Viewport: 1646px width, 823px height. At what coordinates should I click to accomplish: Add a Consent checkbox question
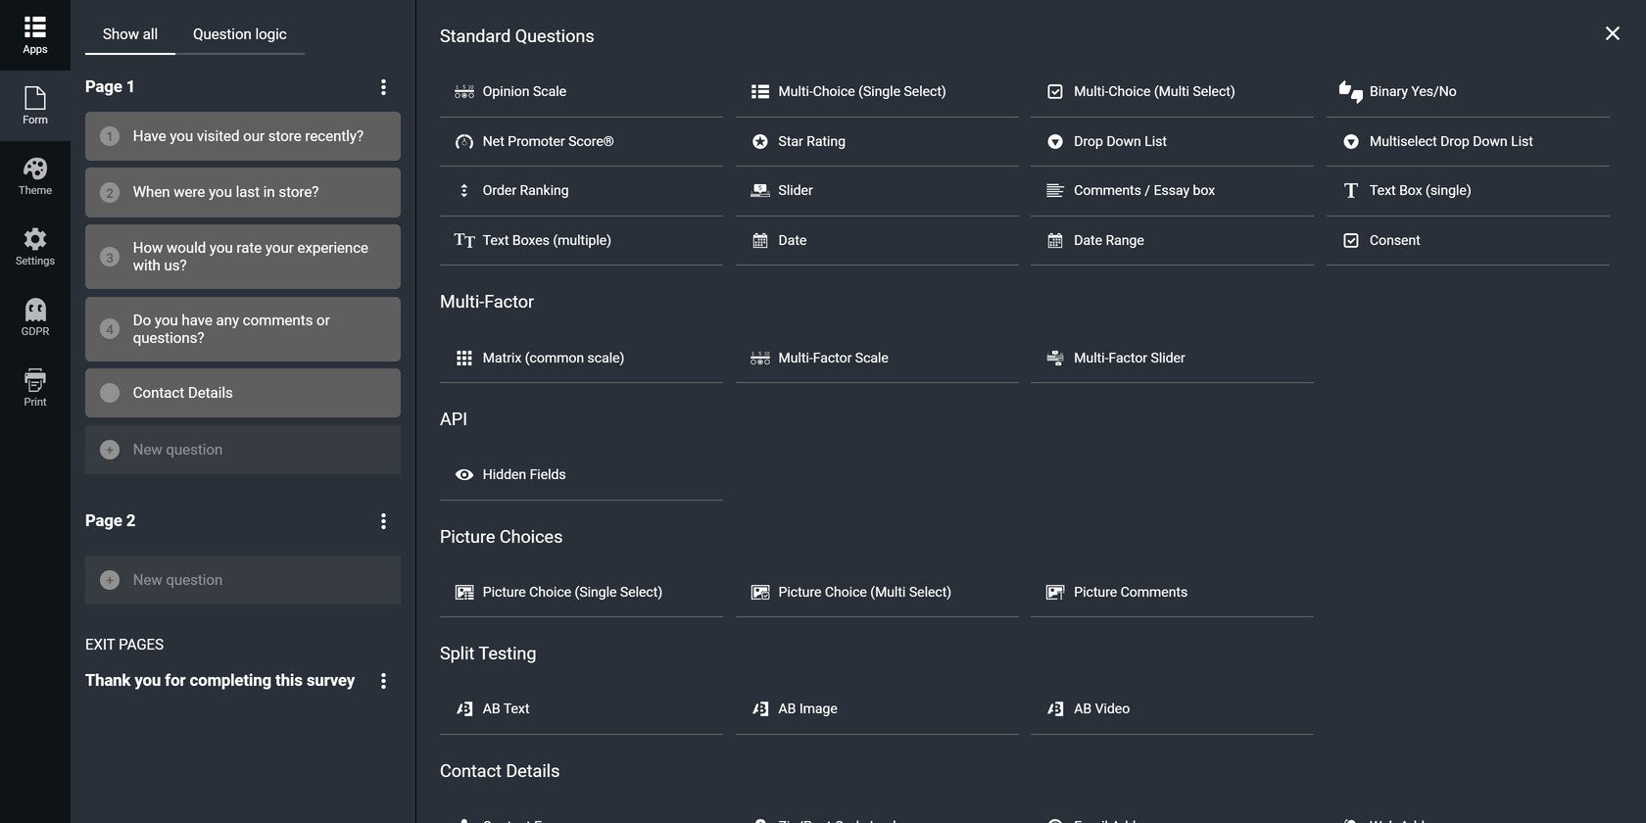click(x=1393, y=240)
